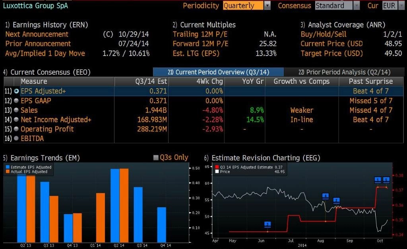Click the blue Estimate EPS Adjusted legend swatch

(8, 167)
